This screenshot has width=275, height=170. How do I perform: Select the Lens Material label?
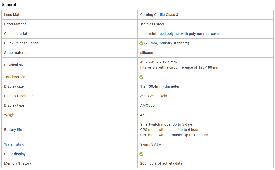pyautogui.click(x=15, y=15)
